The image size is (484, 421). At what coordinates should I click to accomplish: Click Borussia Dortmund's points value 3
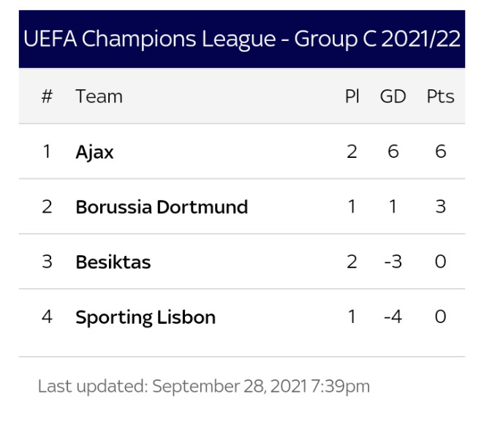click(440, 207)
